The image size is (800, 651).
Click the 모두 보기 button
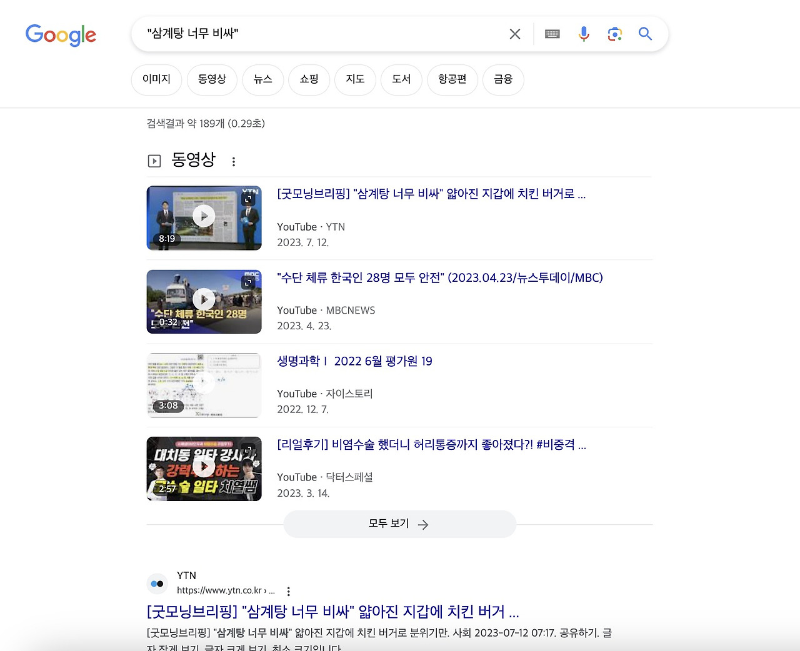(x=399, y=524)
